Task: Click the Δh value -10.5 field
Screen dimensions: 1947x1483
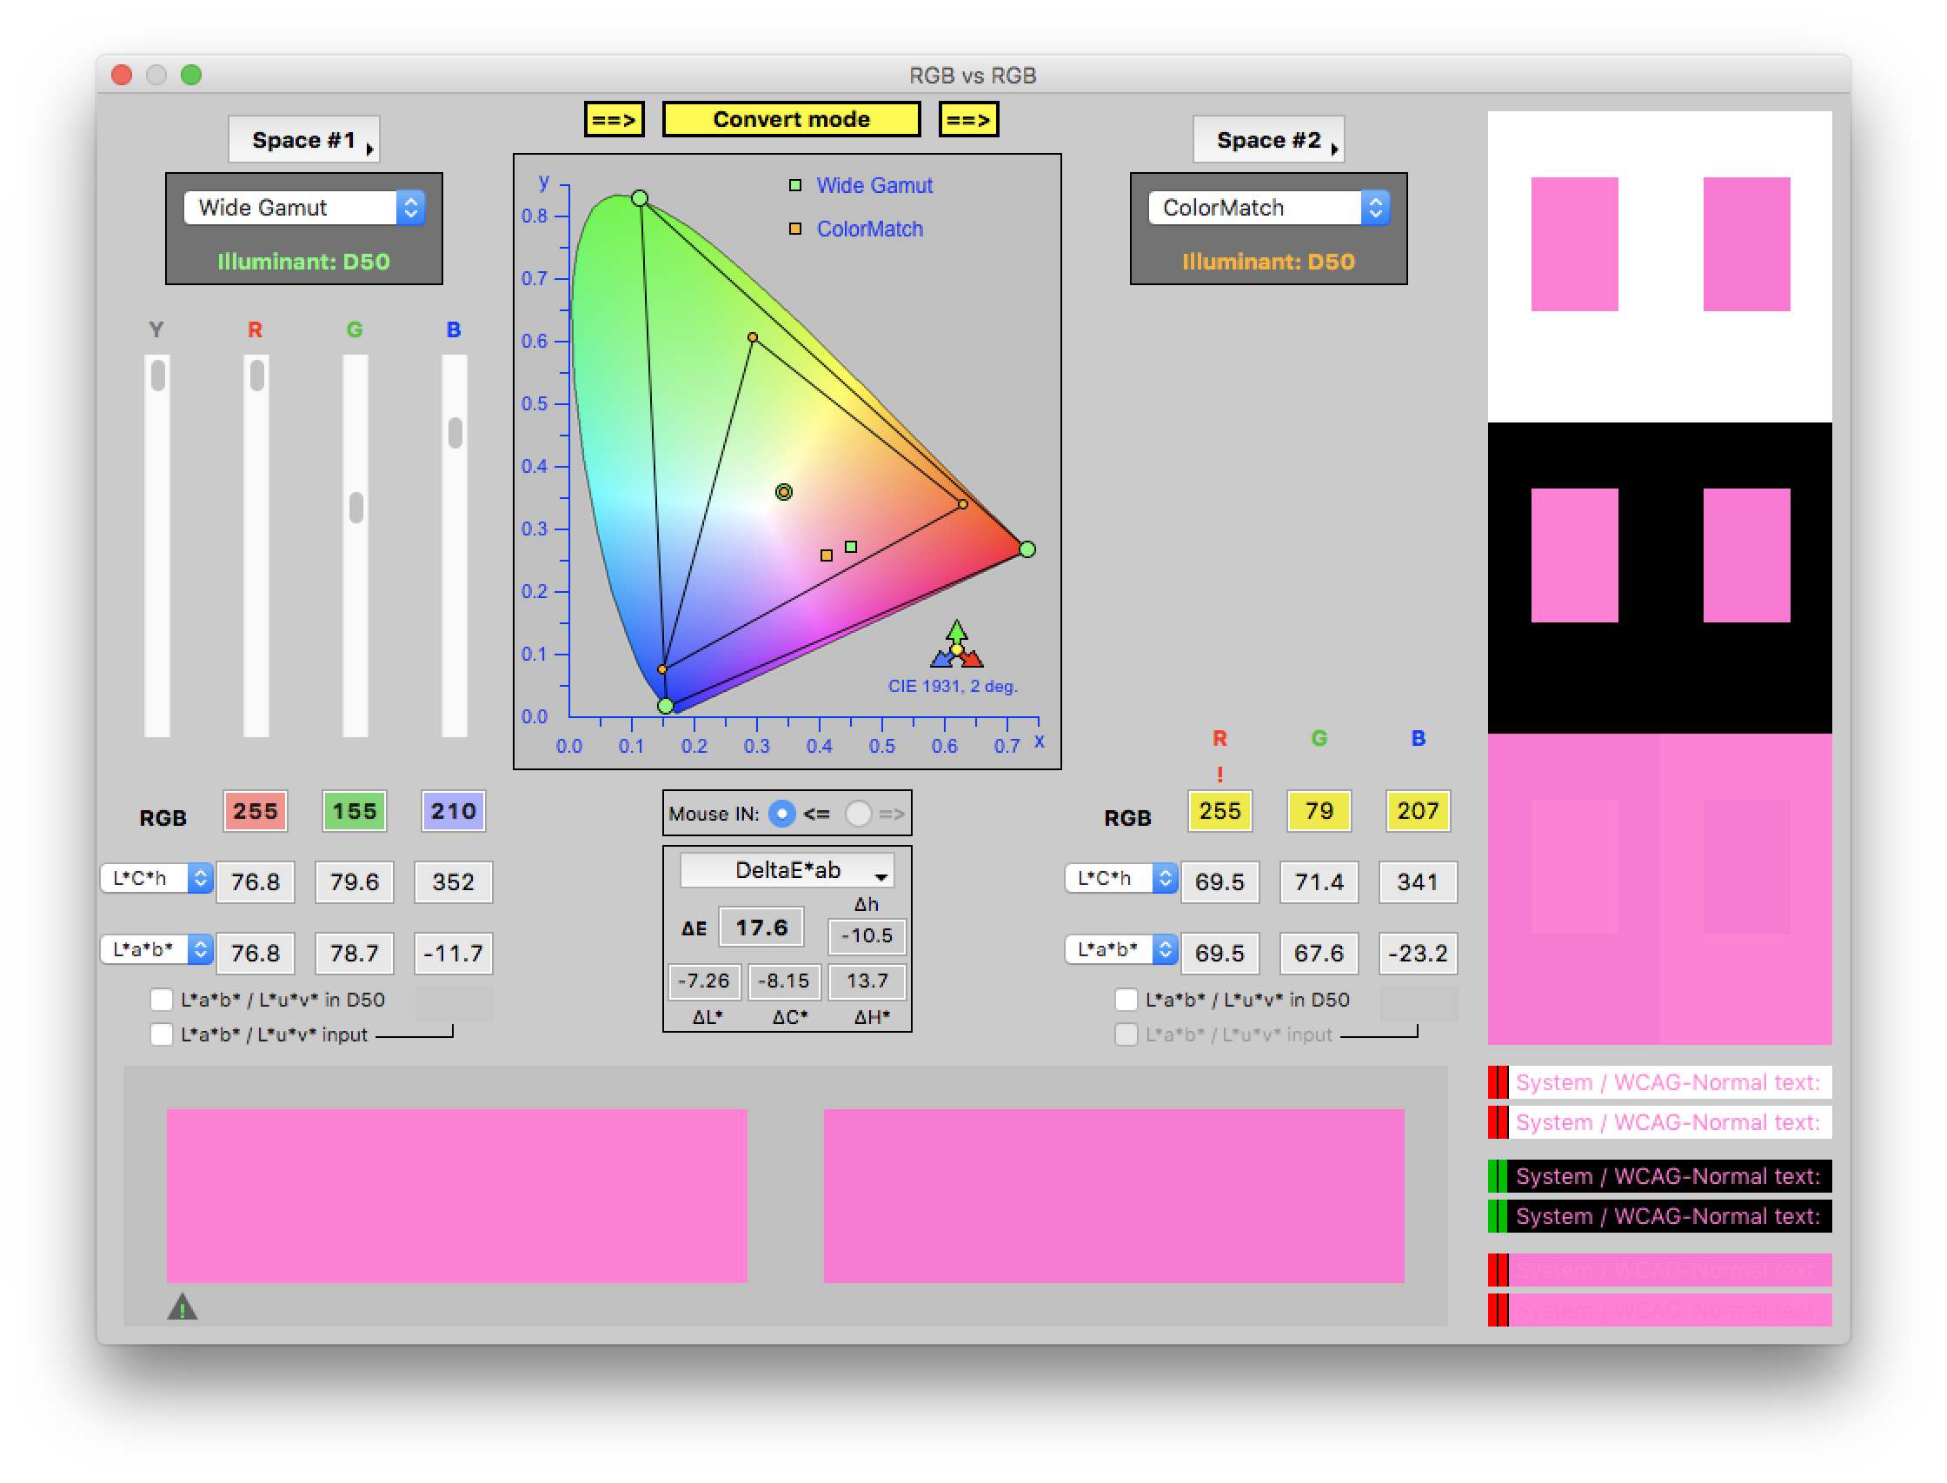Action: click(867, 935)
